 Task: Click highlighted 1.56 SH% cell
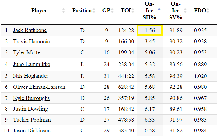(150, 30)
